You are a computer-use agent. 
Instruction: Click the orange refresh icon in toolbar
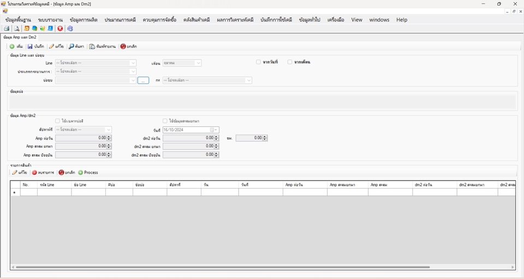pos(26,28)
